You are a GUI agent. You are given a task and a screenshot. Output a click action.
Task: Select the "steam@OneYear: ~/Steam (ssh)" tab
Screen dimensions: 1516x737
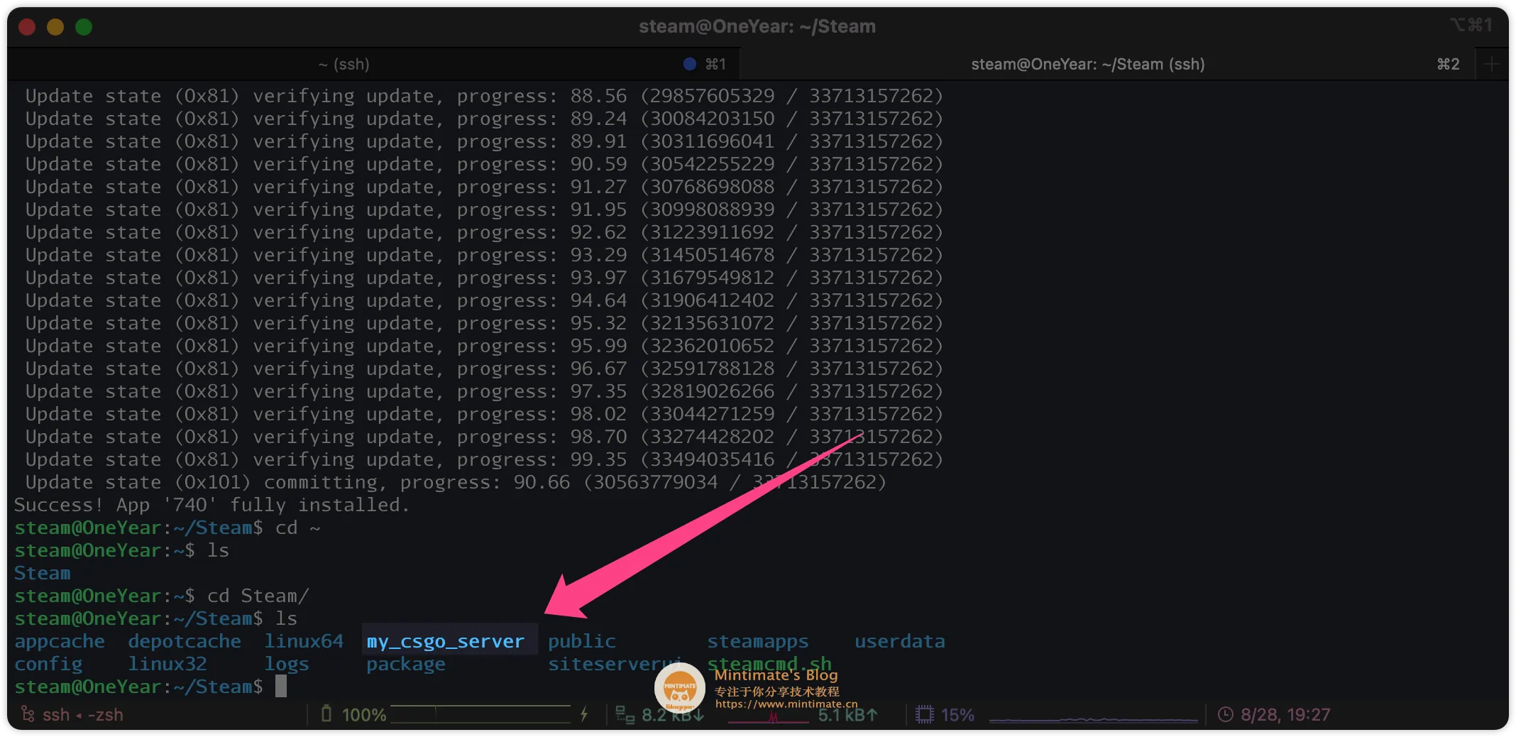(1087, 64)
